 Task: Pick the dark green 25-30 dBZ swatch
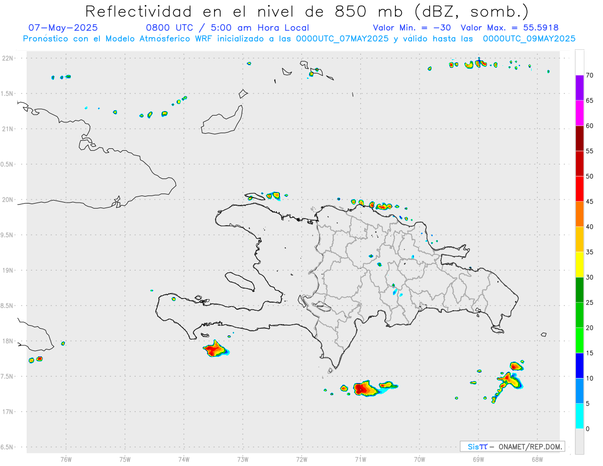point(579,290)
